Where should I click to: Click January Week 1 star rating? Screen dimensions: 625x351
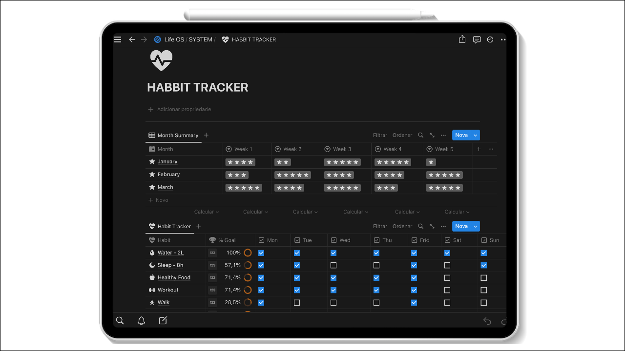[x=240, y=162]
